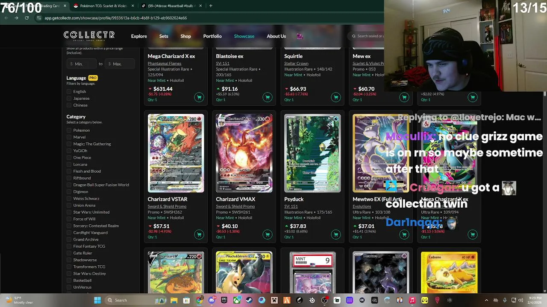Enable Chinese language filter
Image resolution: width=547 pixels, height=307 pixels.
[x=69, y=105]
